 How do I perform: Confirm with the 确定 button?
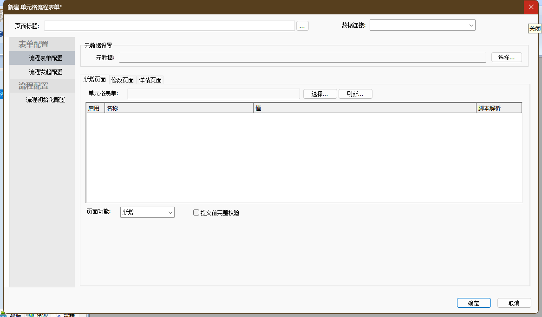click(474, 303)
